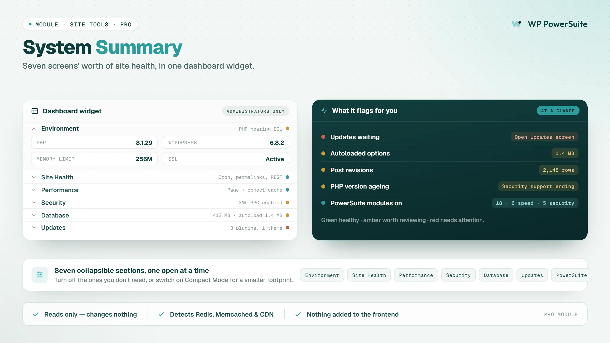Click the 3 plugins, 1 theme text
The image size is (610, 343).
tap(256, 228)
